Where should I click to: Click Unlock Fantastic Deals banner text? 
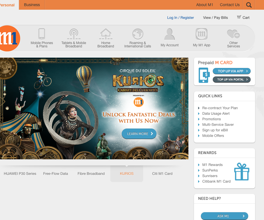[139, 117]
